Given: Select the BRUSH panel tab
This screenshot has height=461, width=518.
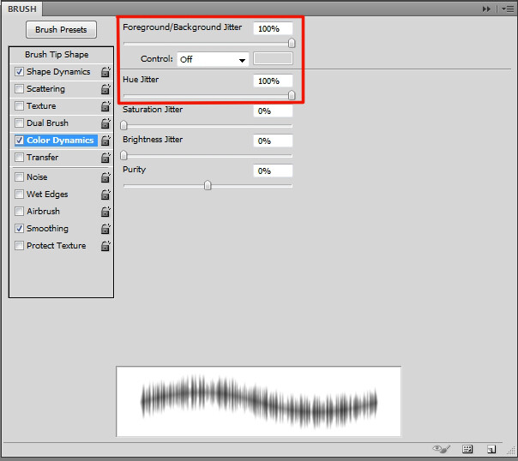Looking at the screenshot, I should point(21,9).
